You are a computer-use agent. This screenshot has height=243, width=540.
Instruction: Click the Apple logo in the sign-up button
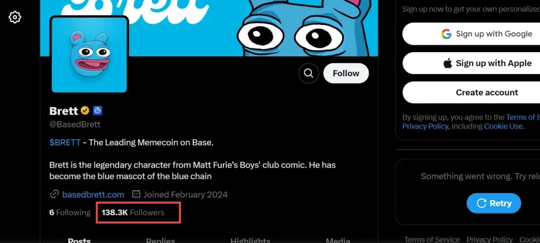447,63
